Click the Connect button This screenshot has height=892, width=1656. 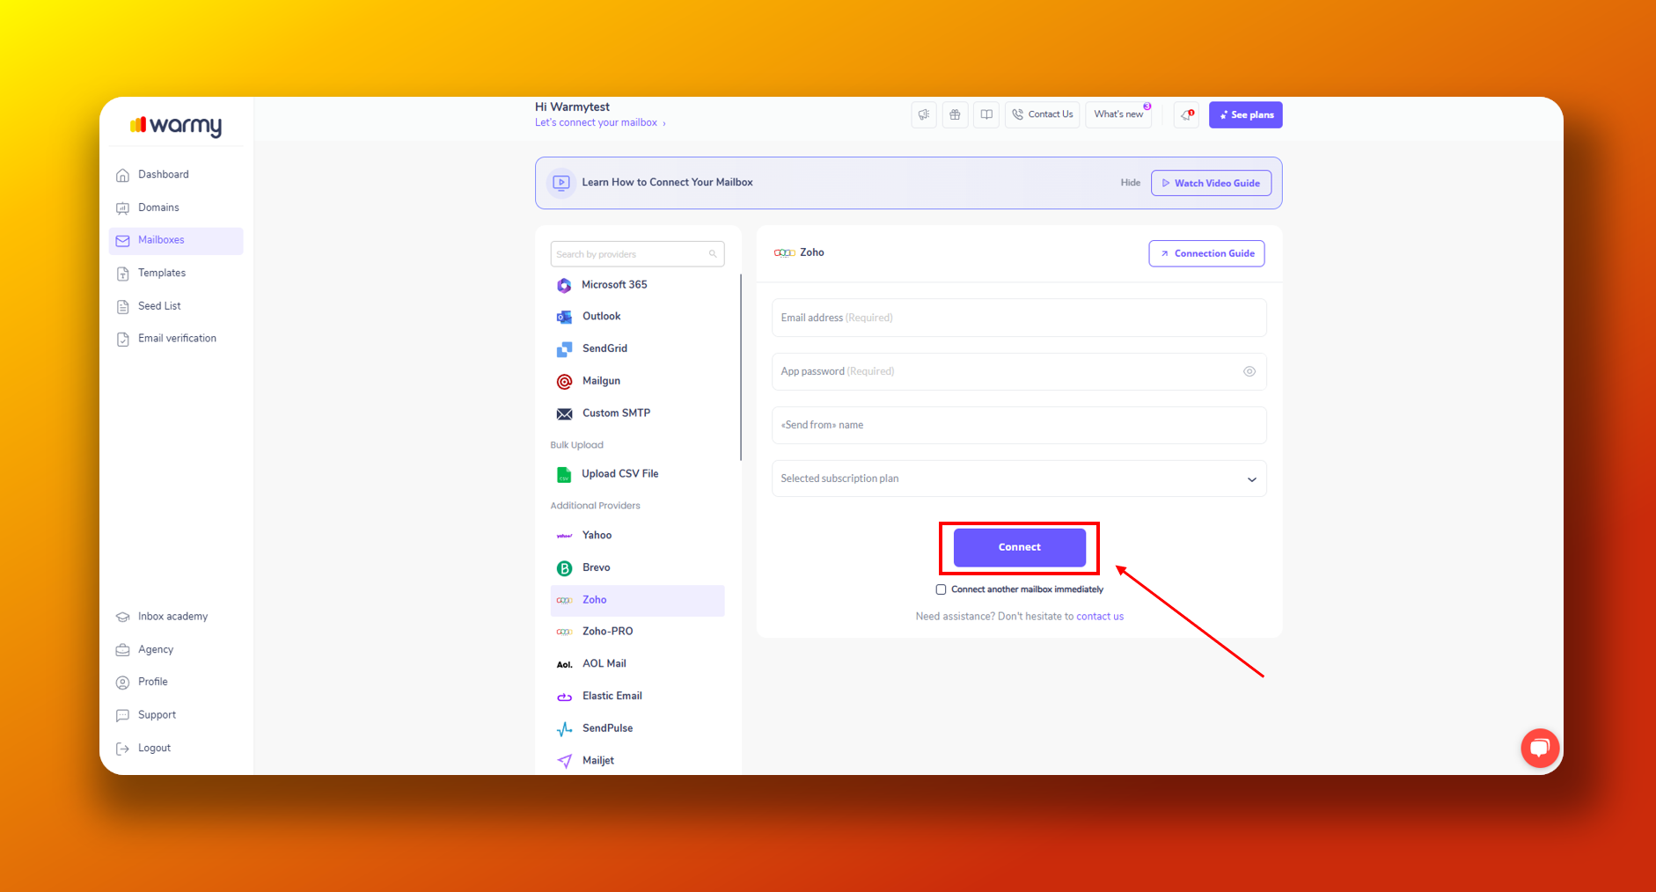(x=1019, y=547)
